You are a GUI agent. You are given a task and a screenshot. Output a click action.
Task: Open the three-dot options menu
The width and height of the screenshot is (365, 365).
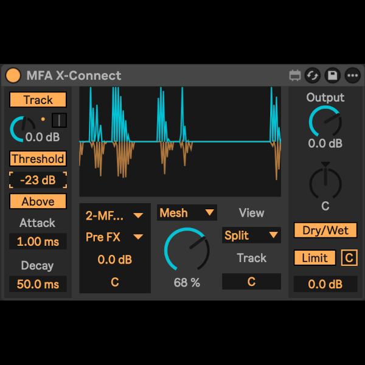[352, 75]
